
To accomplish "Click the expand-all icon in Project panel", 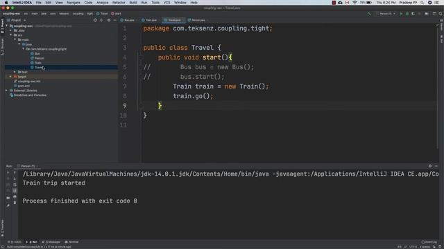I will coord(101,20).
